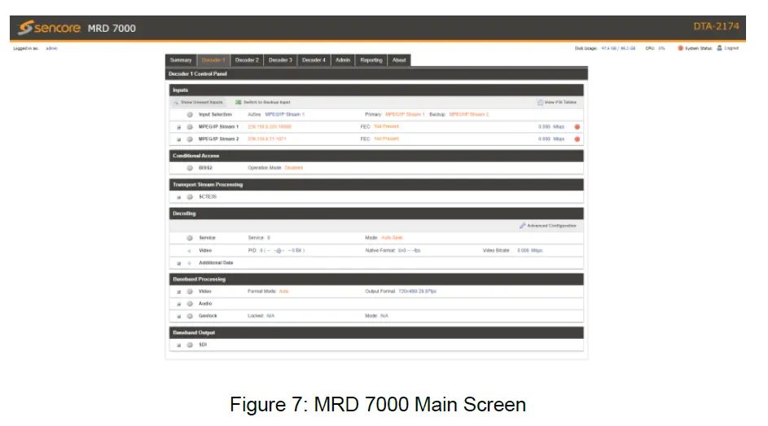Click the Service Mode Auto Seek value
This screenshot has width=768, height=426.
coord(392,238)
